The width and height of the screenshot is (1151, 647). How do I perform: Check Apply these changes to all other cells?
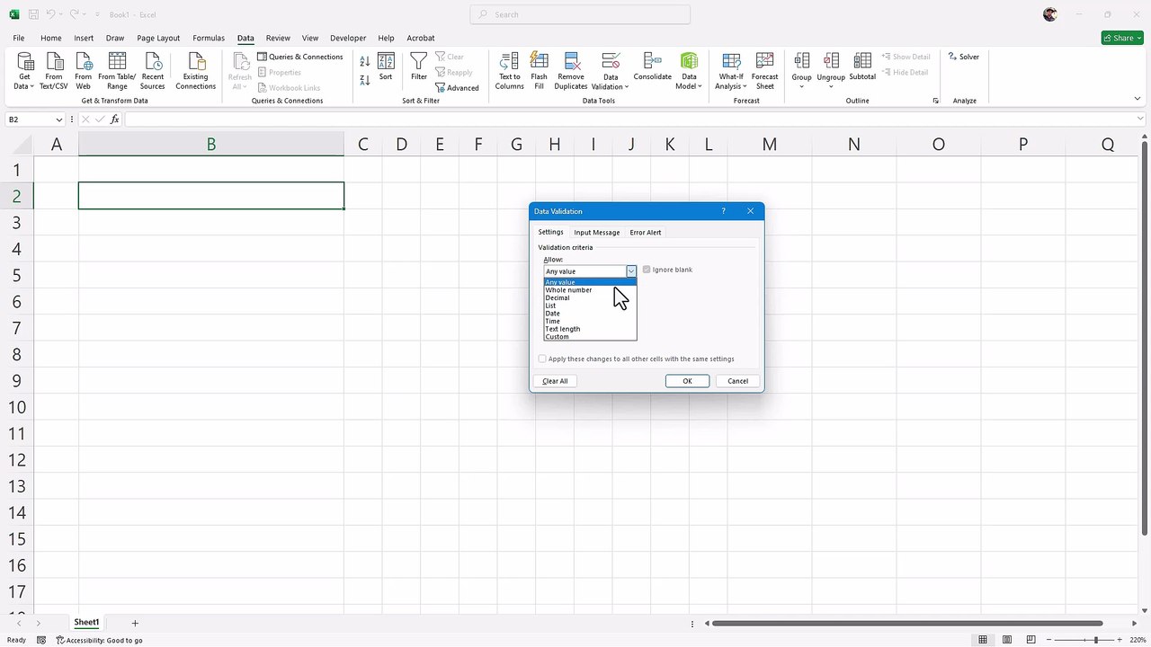[542, 359]
